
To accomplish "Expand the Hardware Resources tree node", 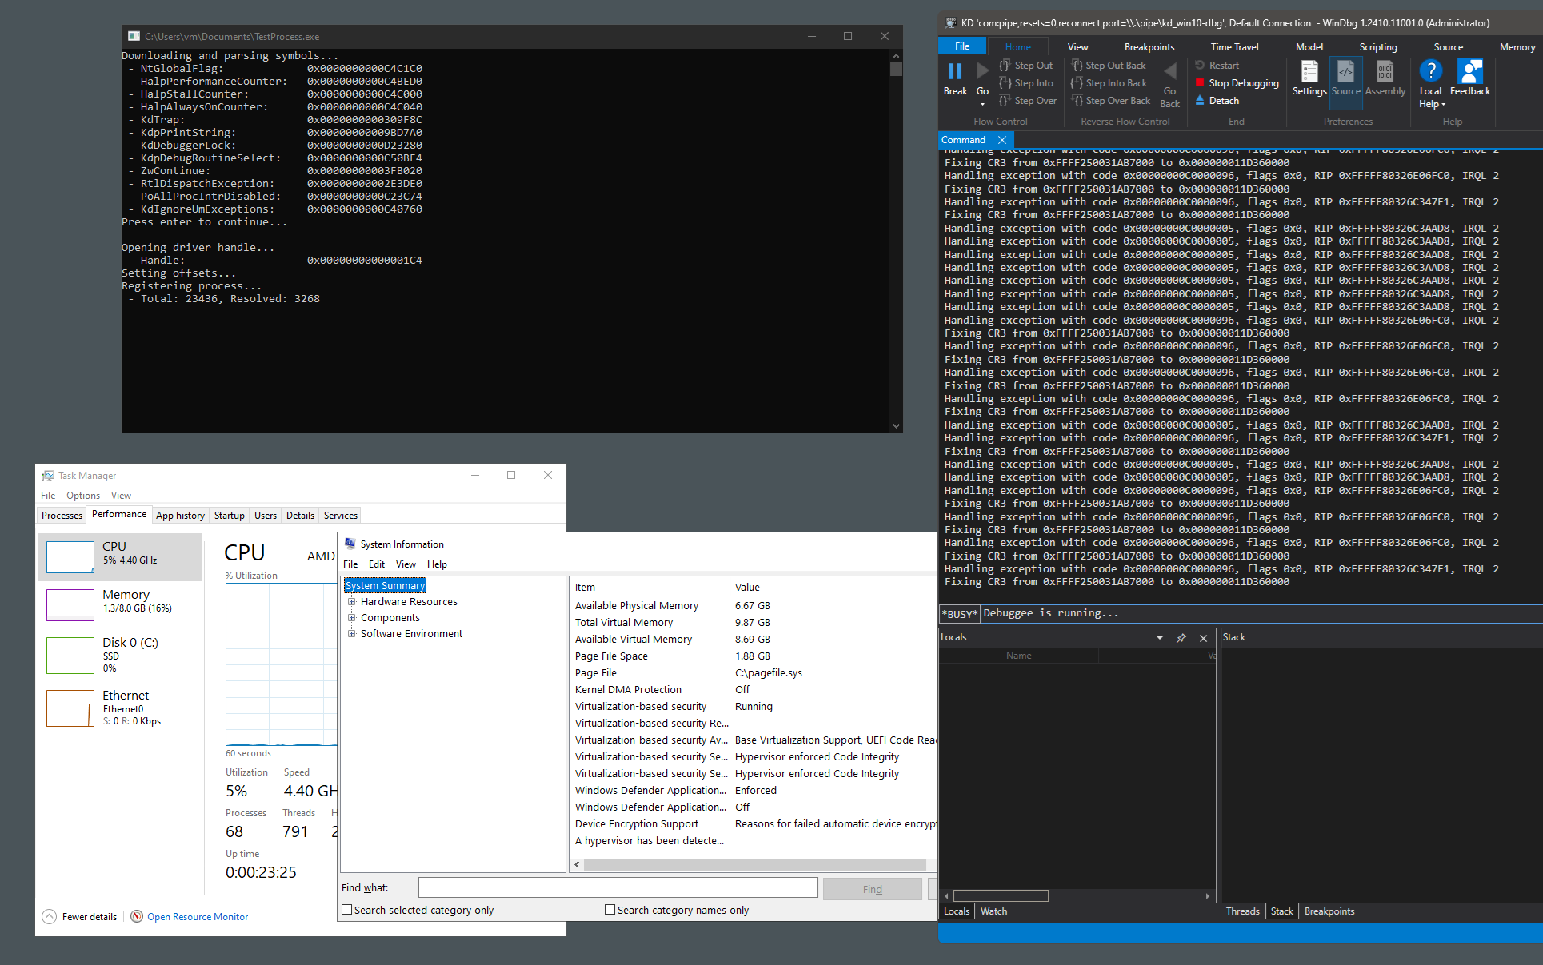I will [x=351, y=602].
